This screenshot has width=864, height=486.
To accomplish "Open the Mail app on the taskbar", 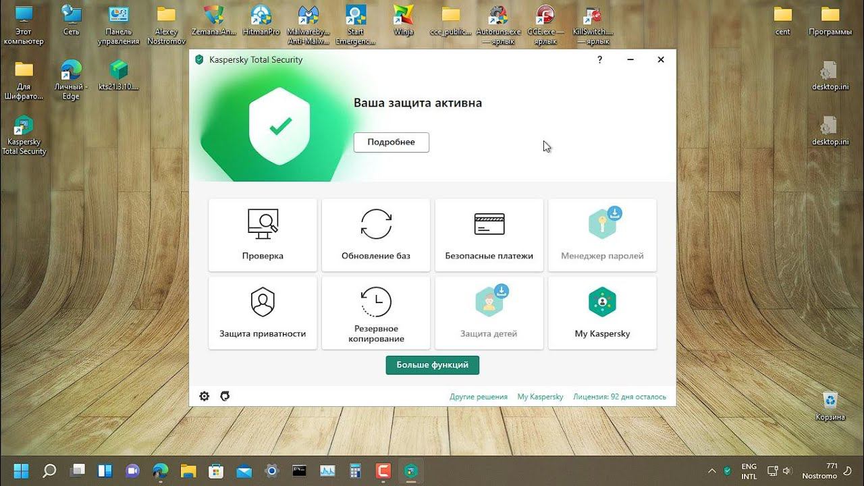I will [244, 470].
